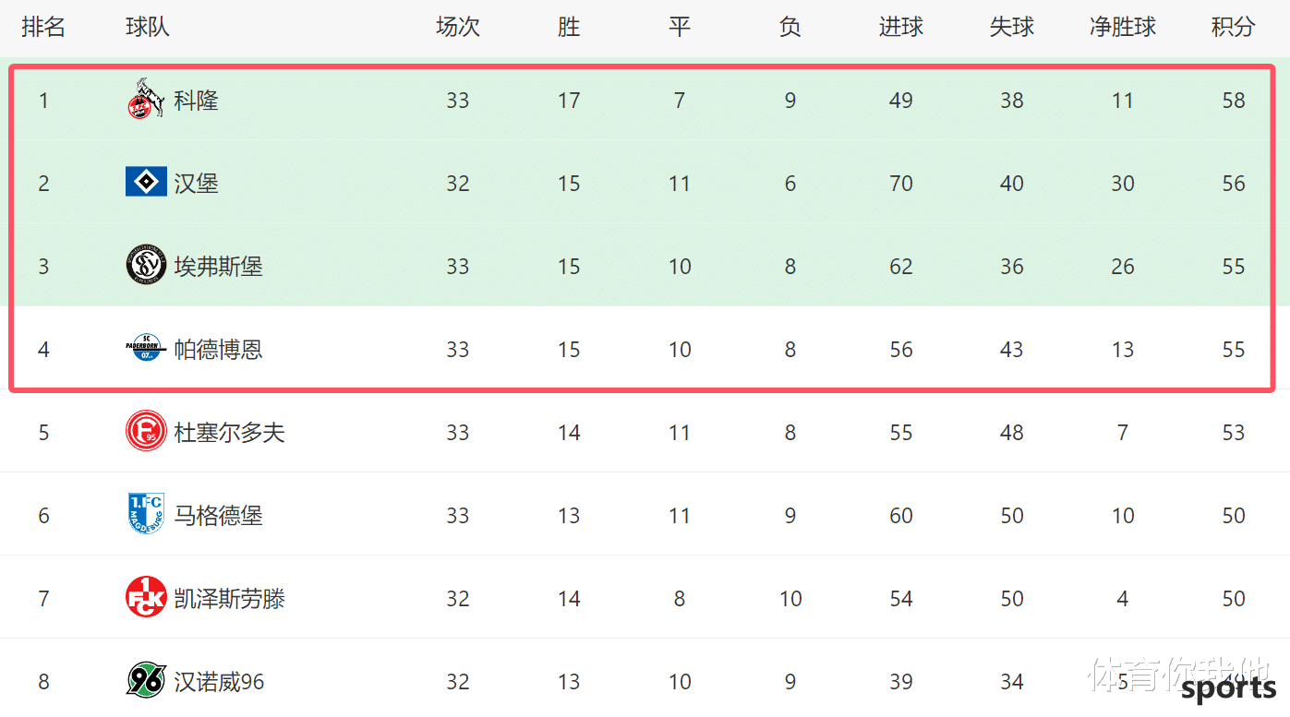Sort by the 积分 column header
Image resolution: width=1290 pixels, height=717 pixels.
pyautogui.click(x=1234, y=27)
